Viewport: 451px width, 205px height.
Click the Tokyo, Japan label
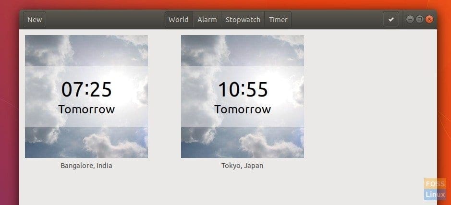(x=242, y=166)
